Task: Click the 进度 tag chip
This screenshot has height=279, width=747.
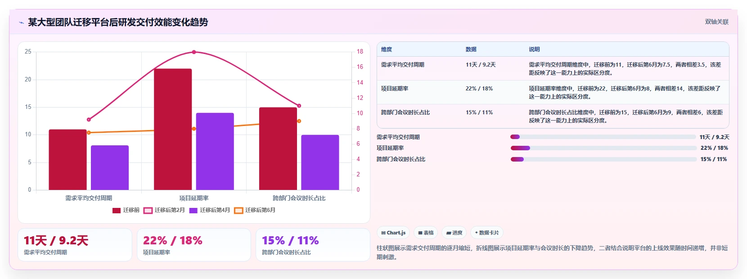Action: pyautogui.click(x=454, y=233)
